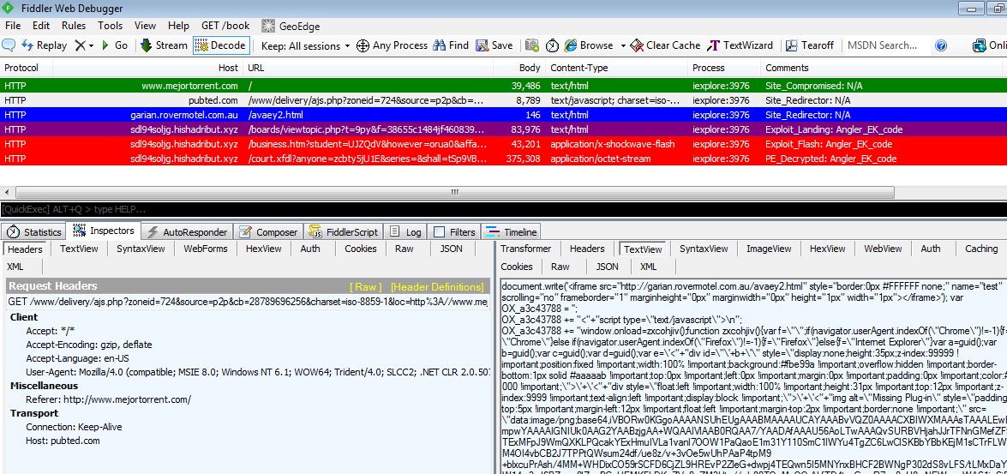The height and width of the screenshot is (474, 1007).
Task: Select response Transformer tab
Action: click(526, 249)
